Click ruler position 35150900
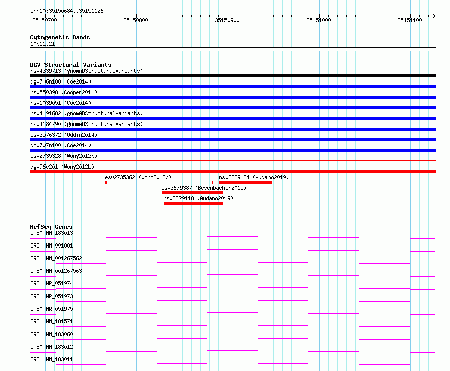Screen dimensions: 450x371 click(x=227, y=20)
